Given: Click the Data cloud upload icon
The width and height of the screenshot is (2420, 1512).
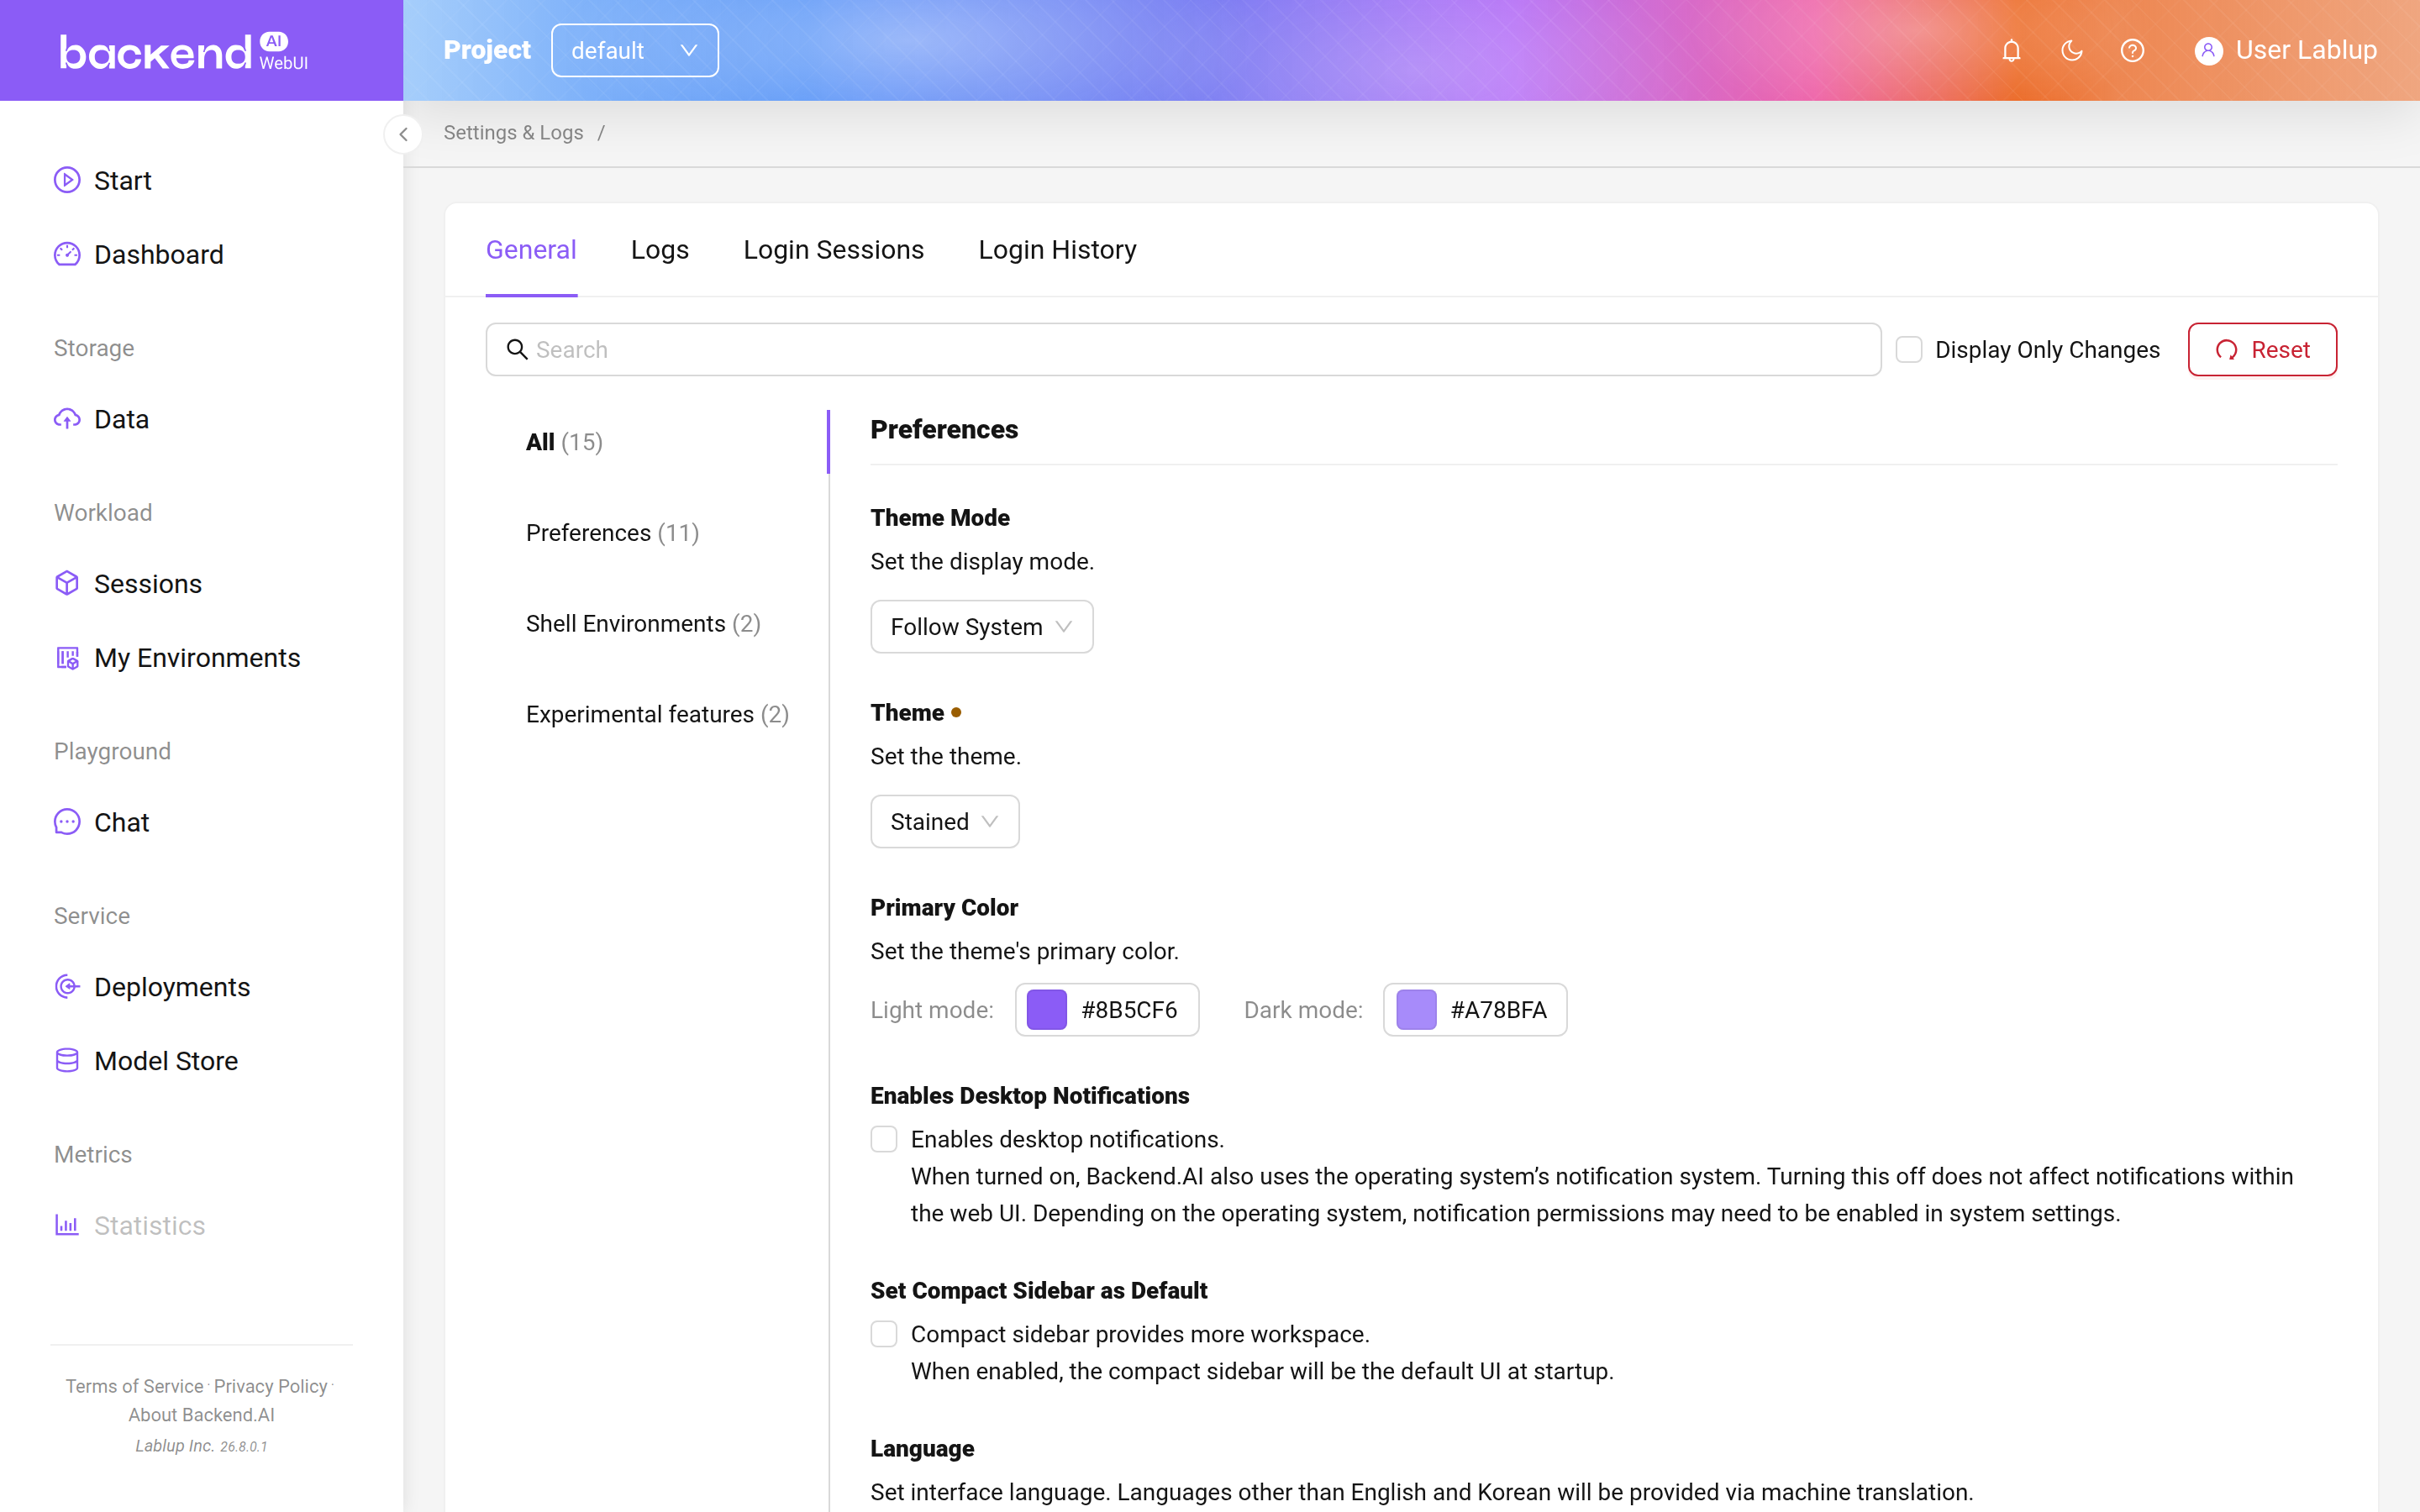Looking at the screenshot, I should click(x=67, y=419).
